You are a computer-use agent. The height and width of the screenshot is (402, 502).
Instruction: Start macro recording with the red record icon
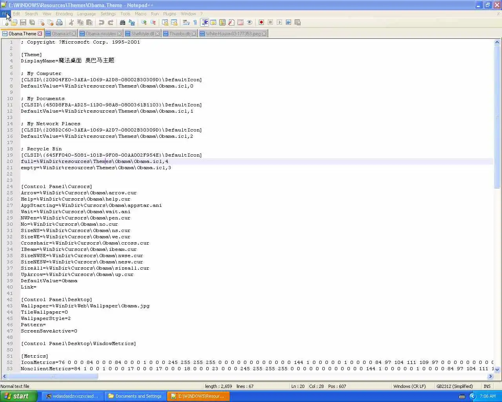point(261,22)
